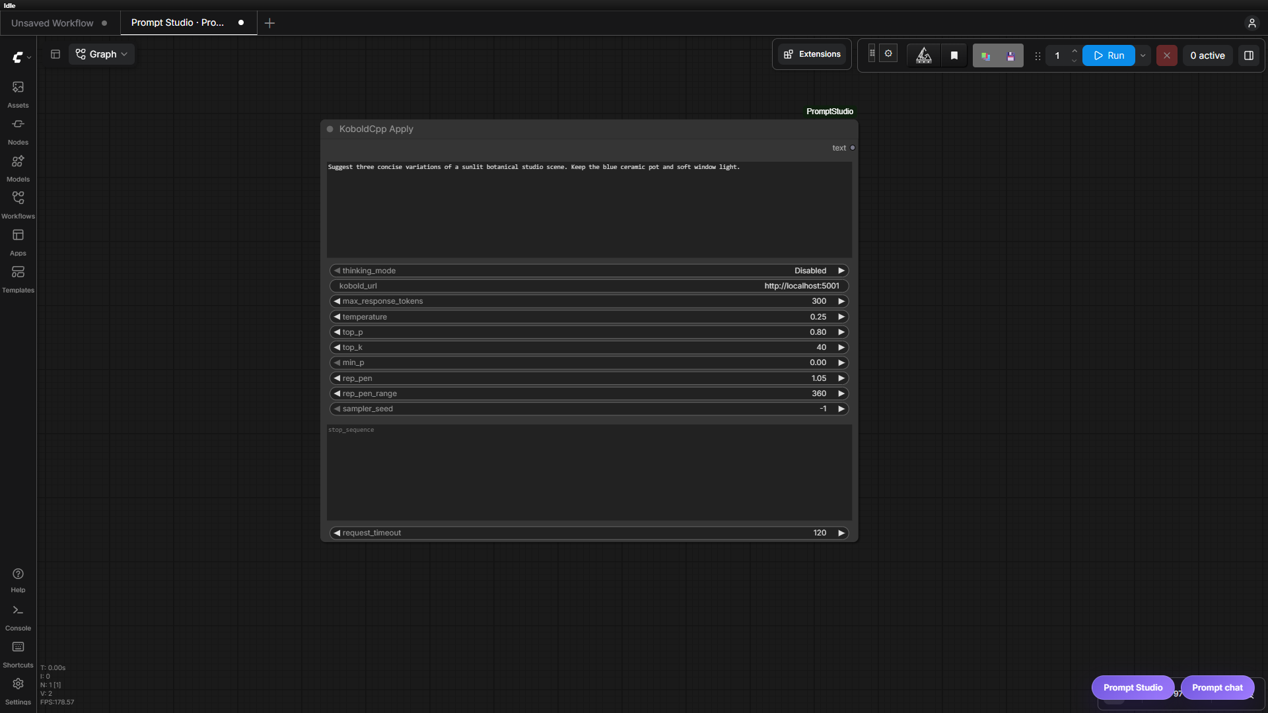Click the kobold_url input field
1268x713 pixels.
pyautogui.click(x=589, y=286)
